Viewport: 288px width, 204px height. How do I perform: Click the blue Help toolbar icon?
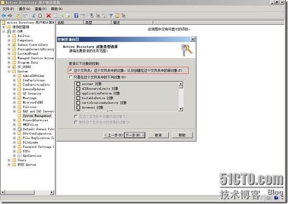coord(76,16)
